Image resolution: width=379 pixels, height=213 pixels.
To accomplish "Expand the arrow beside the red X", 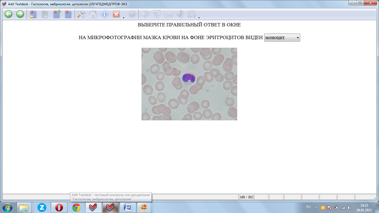I will [x=123, y=17].
